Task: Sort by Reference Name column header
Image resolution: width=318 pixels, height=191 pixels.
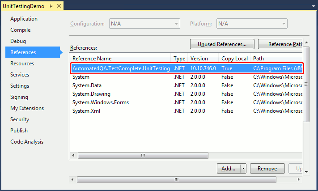Action: (x=120, y=59)
